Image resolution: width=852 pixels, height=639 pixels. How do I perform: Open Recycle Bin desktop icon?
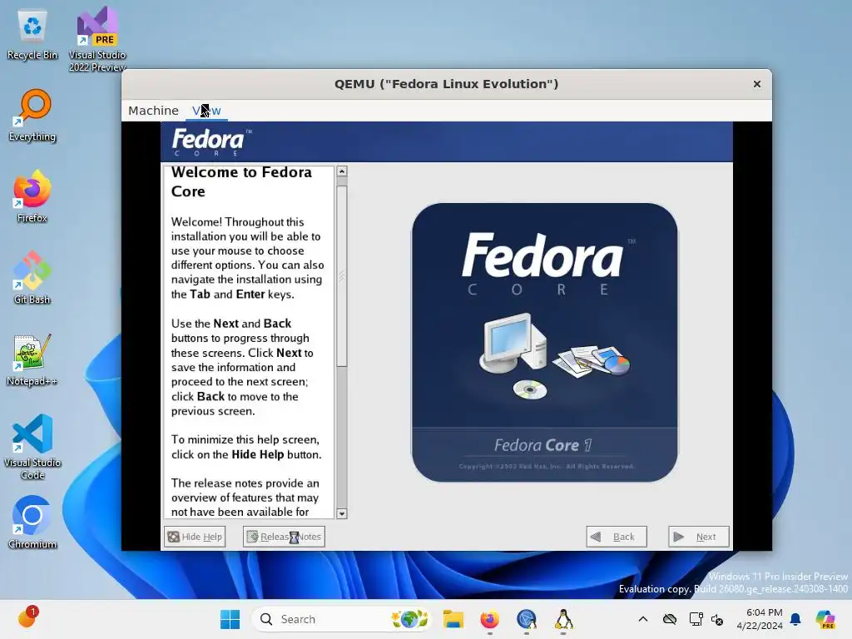(x=32, y=35)
